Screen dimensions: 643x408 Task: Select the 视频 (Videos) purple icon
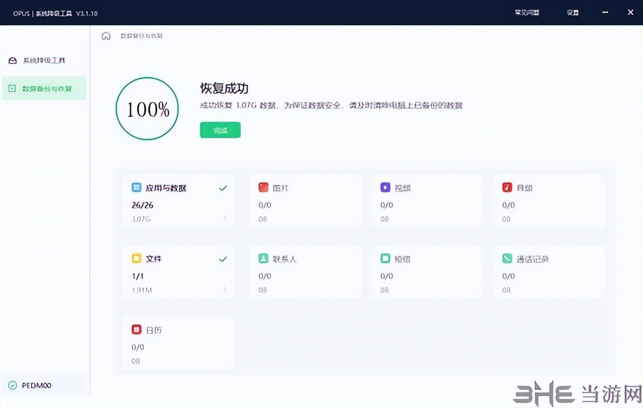[x=385, y=187]
